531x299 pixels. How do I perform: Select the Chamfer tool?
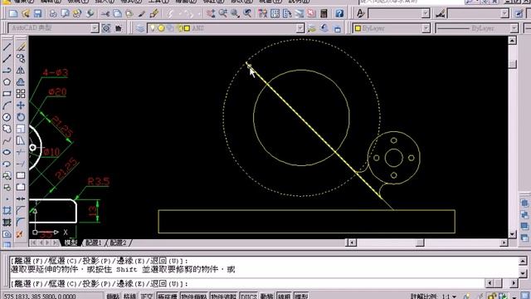pyautogui.click(x=21, y=211)
